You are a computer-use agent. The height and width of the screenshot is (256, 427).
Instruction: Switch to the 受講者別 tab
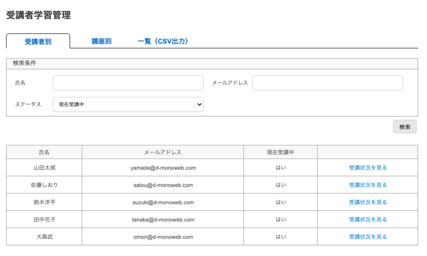click(x=38, y=41)
